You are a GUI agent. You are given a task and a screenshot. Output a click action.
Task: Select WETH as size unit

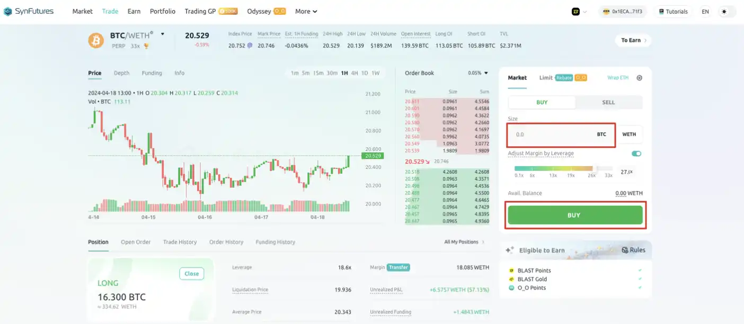pyautogui.click(x=629, y=134)
